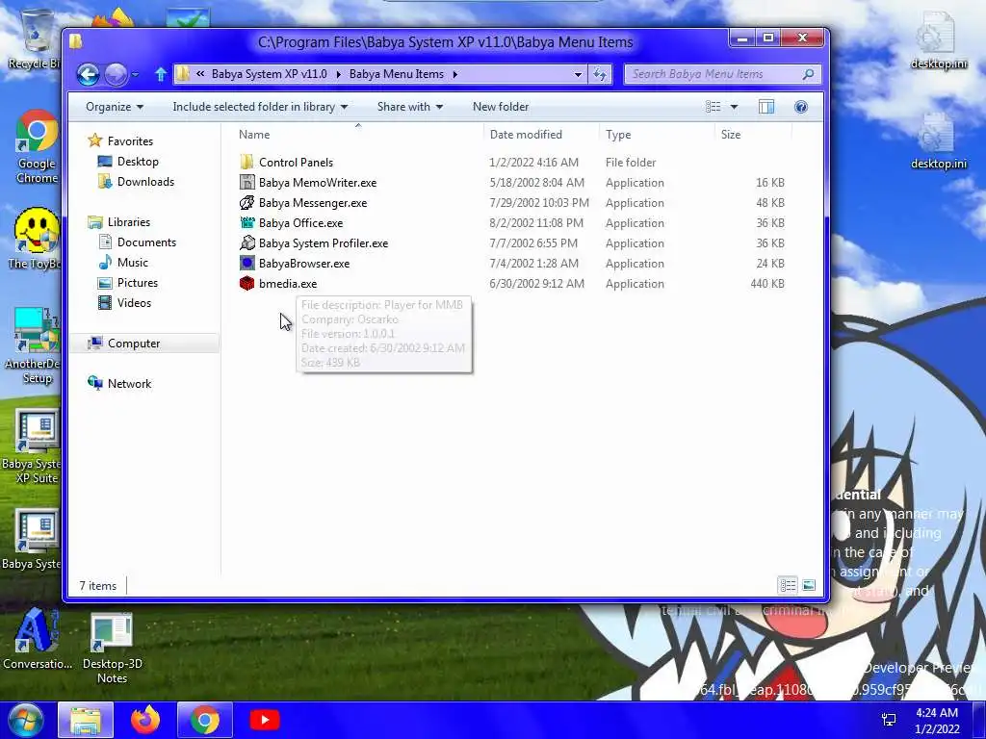Open the Share with menu
Image resolution: width=986 pixels, height=739 pixels.
(x=410, y=107)
